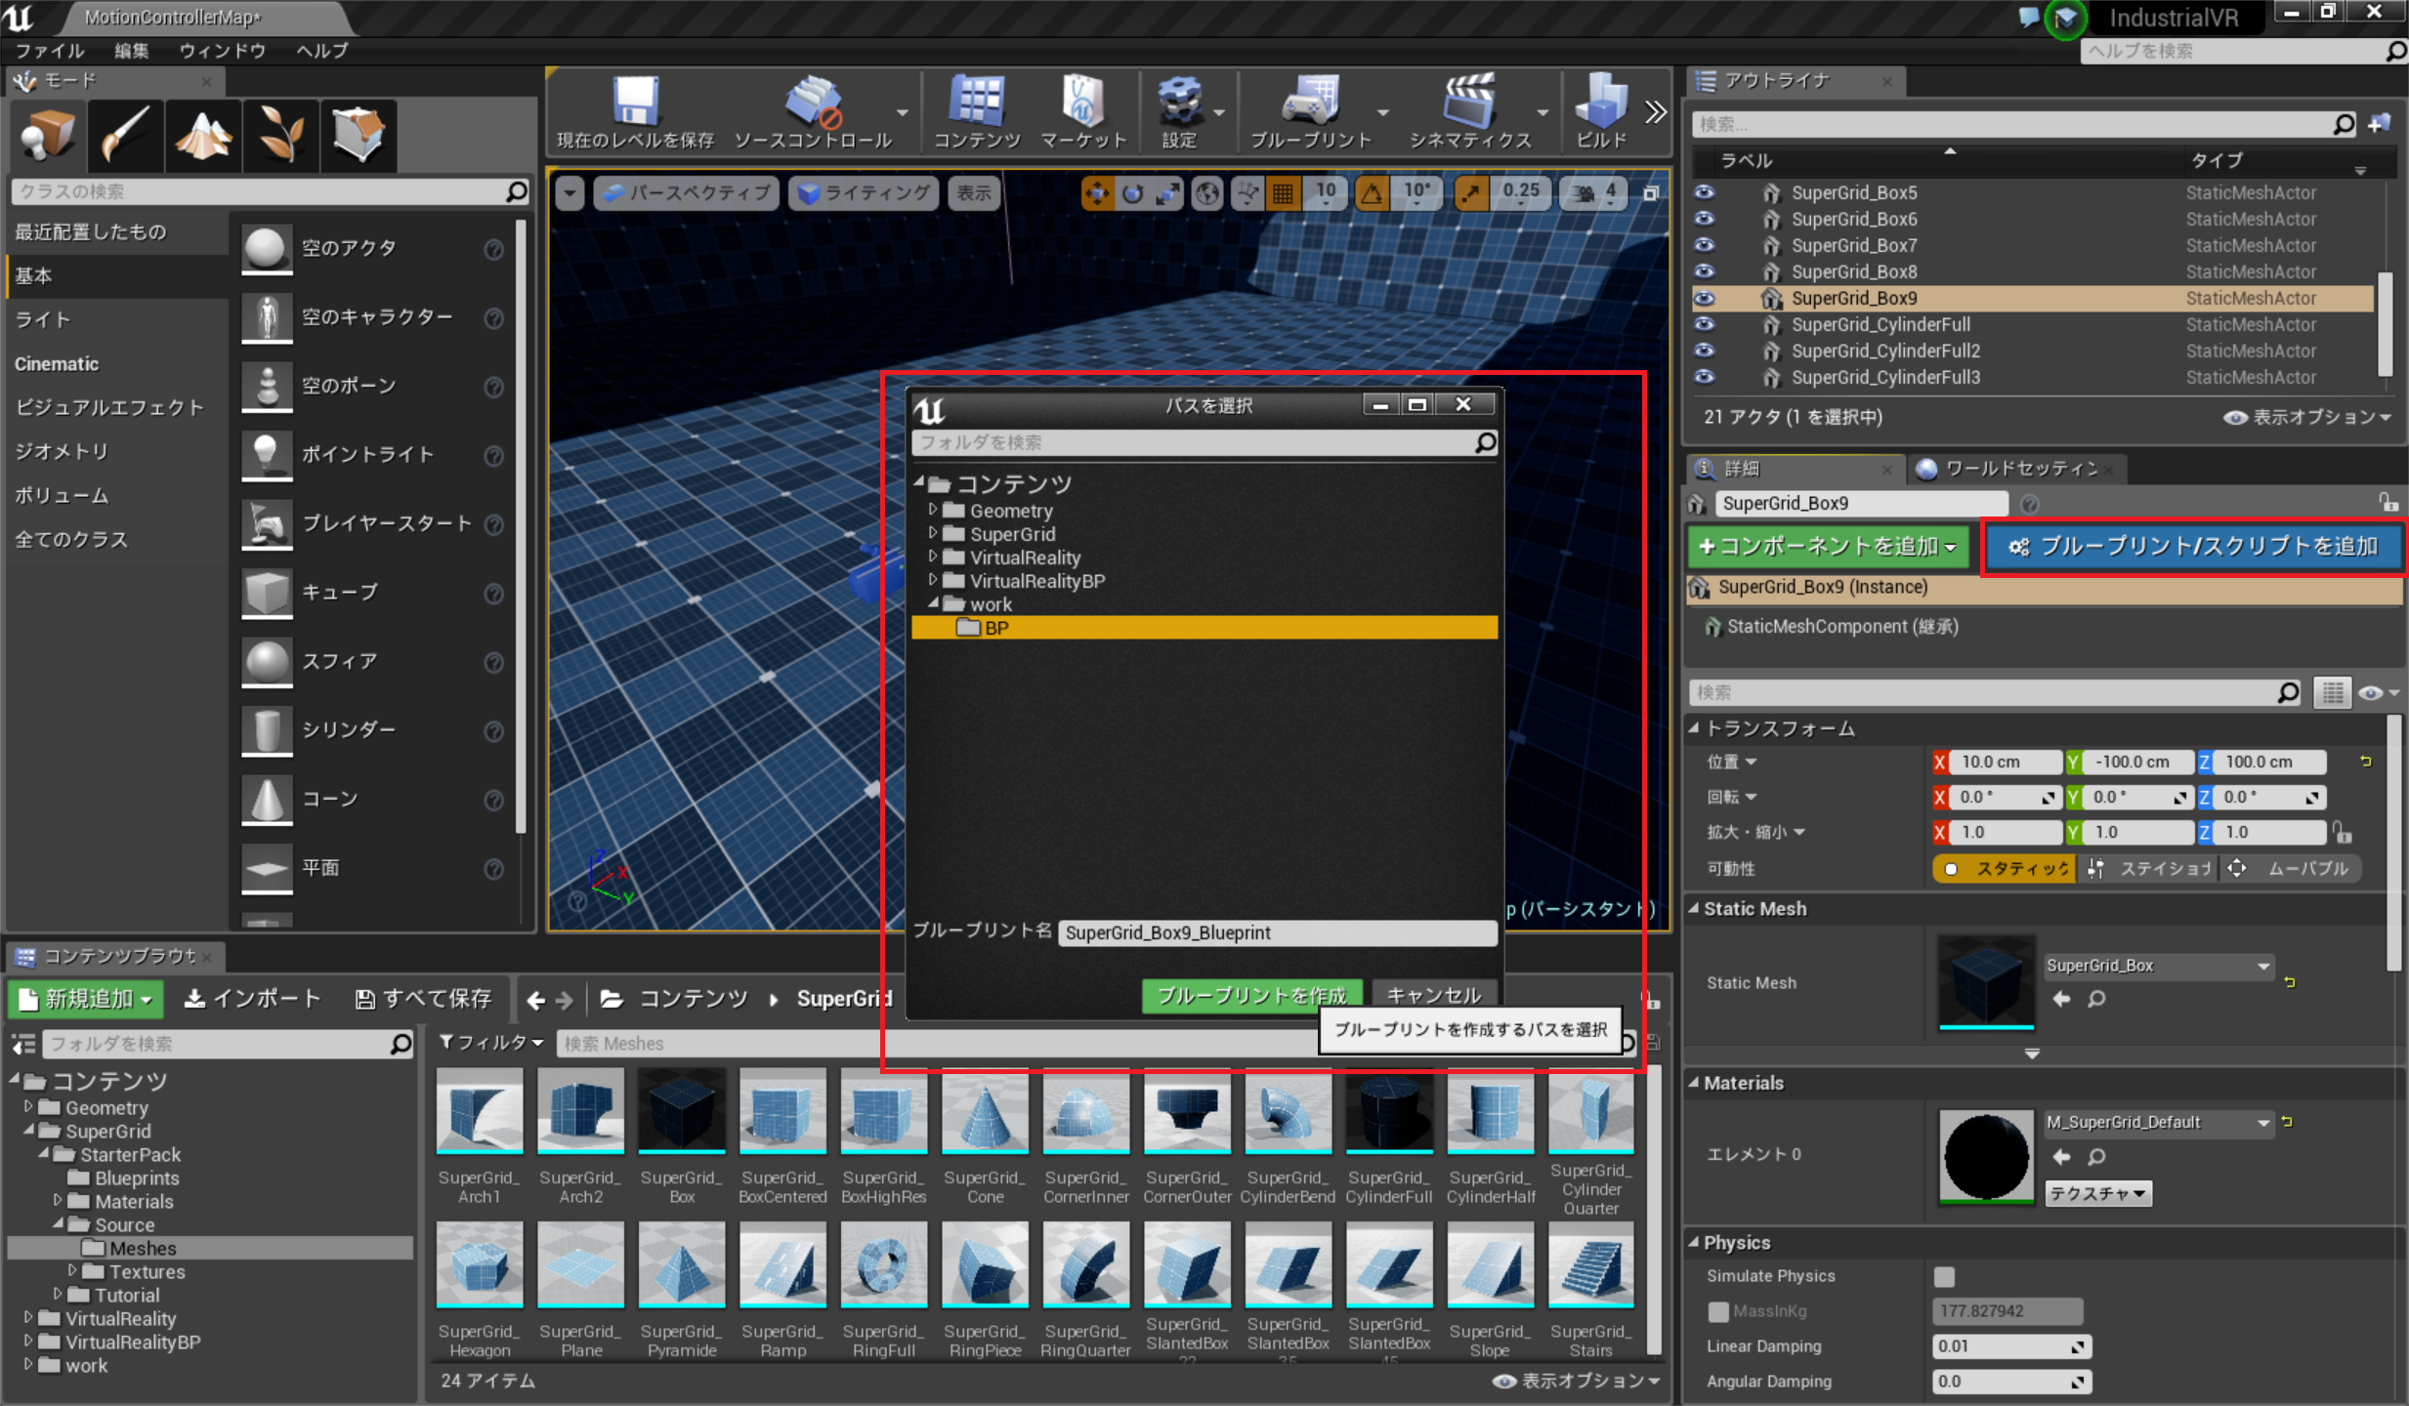Browse to Static Mesh asset magnifier icon
The width and height of the screenshot is (2409, 1406).
tap(2096, 999)
